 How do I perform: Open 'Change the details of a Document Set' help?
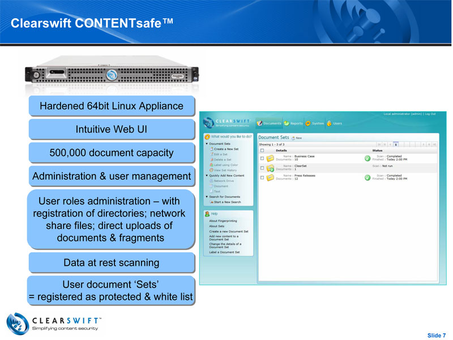point(225,245)
